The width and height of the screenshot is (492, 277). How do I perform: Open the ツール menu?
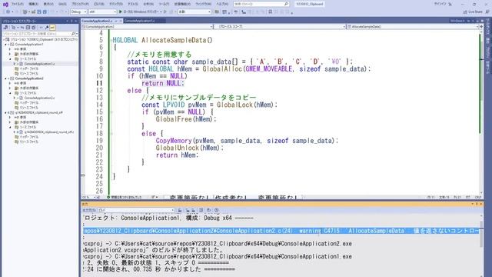click(164, 4)
